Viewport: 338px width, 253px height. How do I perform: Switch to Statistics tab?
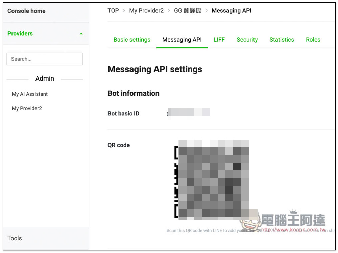(282, 40)
